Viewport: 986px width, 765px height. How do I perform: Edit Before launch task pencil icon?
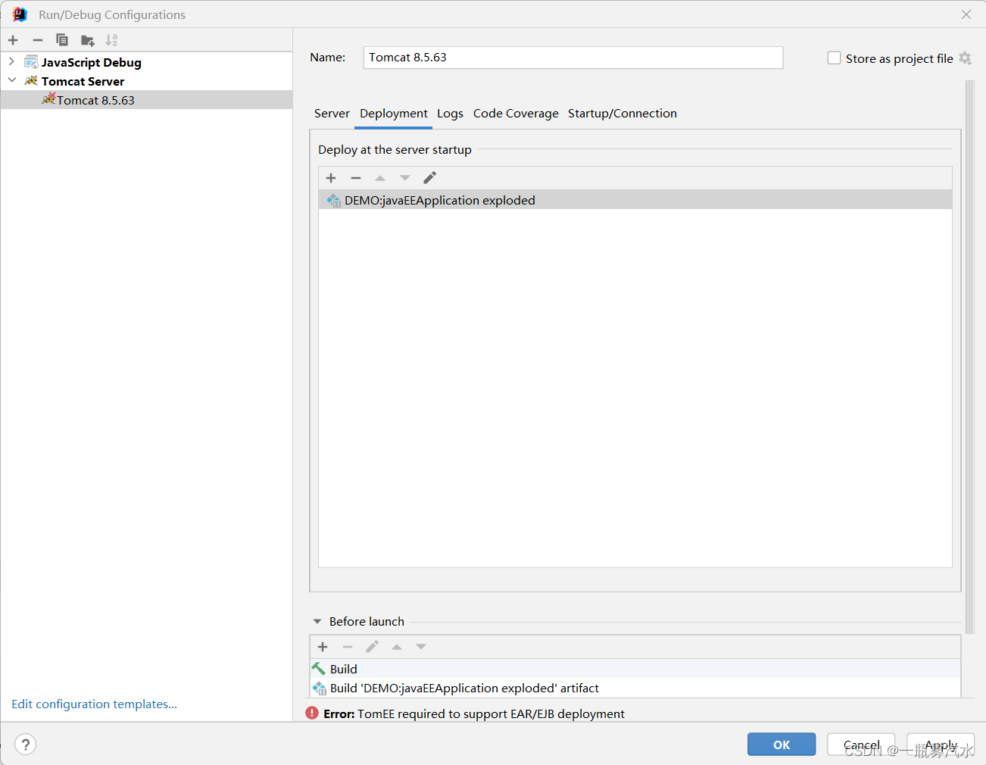[372, 647]
